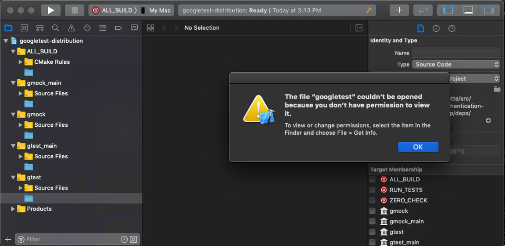Click the code review arrows button
This screenshot has width=505, height=246.
coord(423,10)
